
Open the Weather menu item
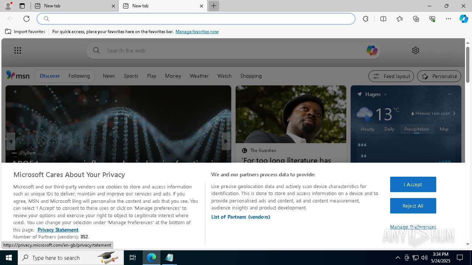(199, 76)
